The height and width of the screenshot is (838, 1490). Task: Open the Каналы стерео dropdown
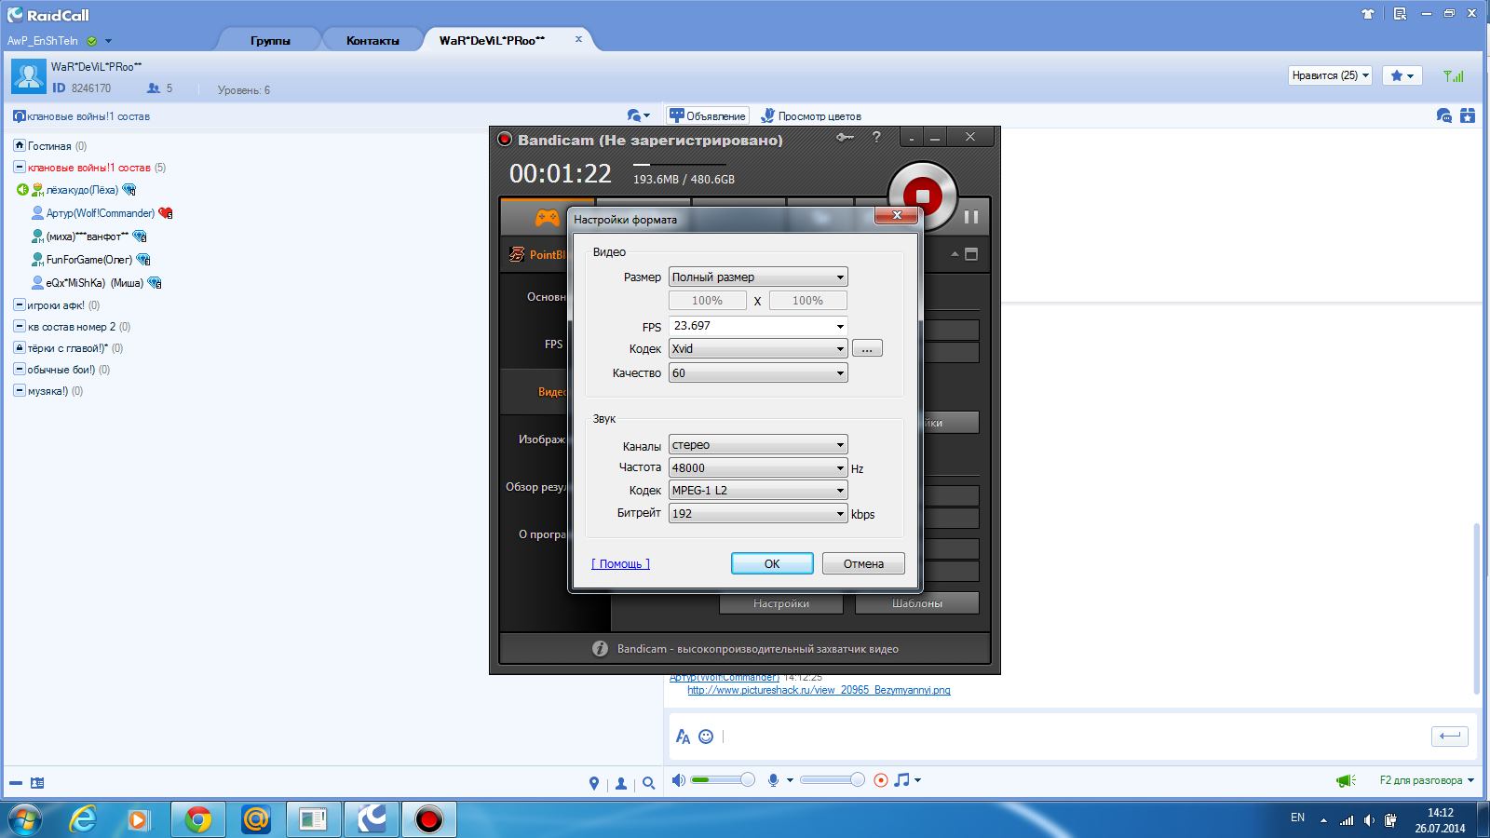click(758, 445)
